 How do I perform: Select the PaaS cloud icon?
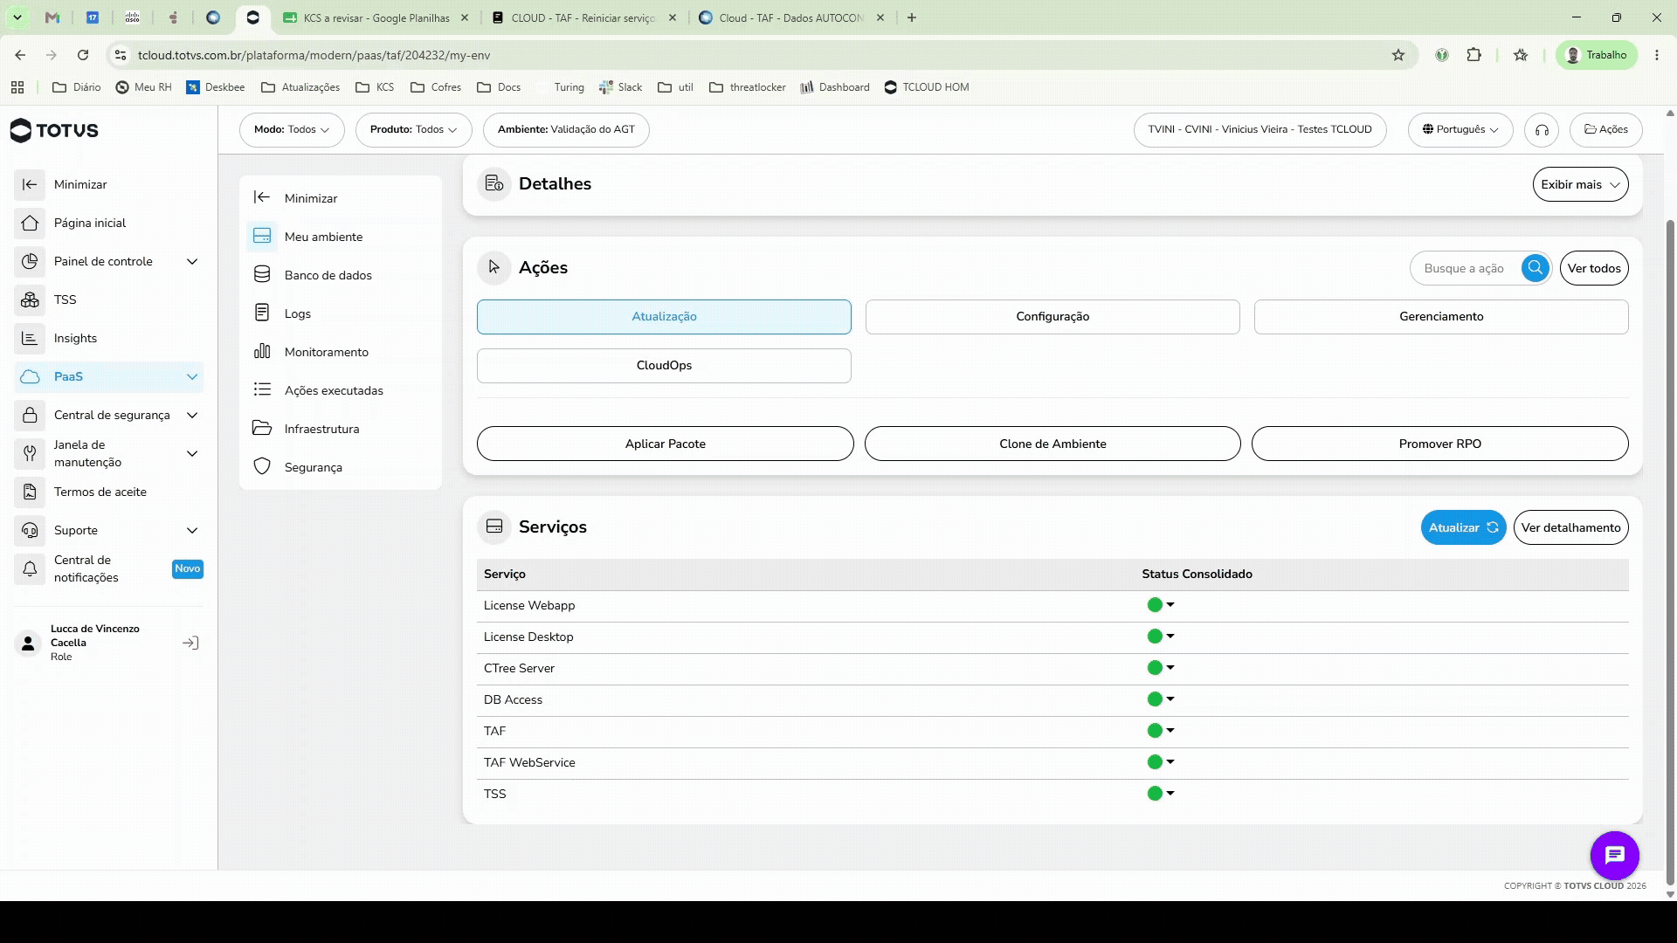point(30,376)
